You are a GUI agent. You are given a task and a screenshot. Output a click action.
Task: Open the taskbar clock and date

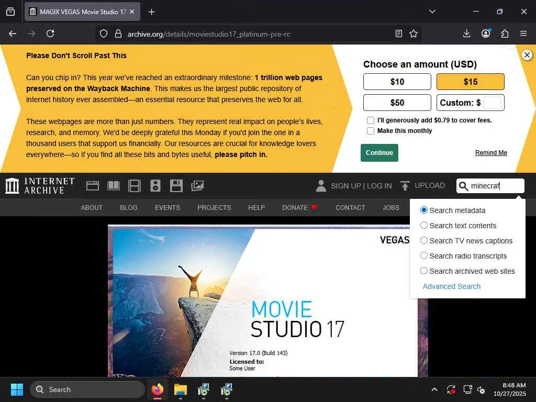coord(509,389)
